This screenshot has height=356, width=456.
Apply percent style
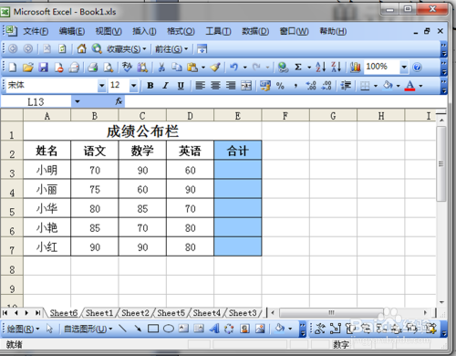click(x=280, y=86)
